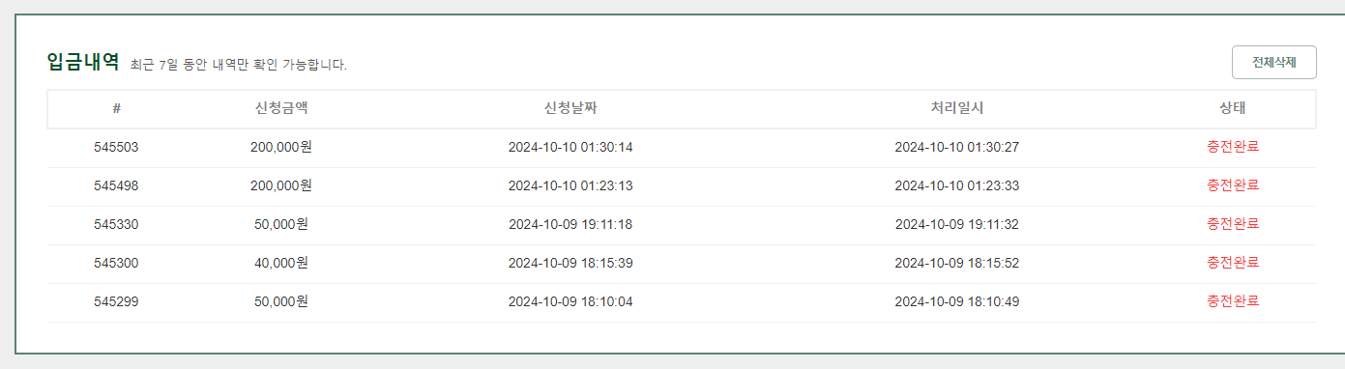This screenshot has height=369, width=1345.
Task: Click 충전완료 status of record 545498
Action: tap(1233, 185)
